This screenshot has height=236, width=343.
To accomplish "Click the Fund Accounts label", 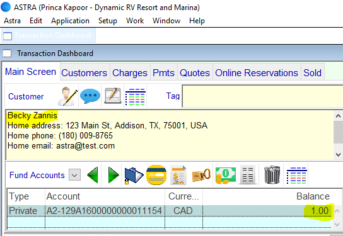I will click(37, 175).
